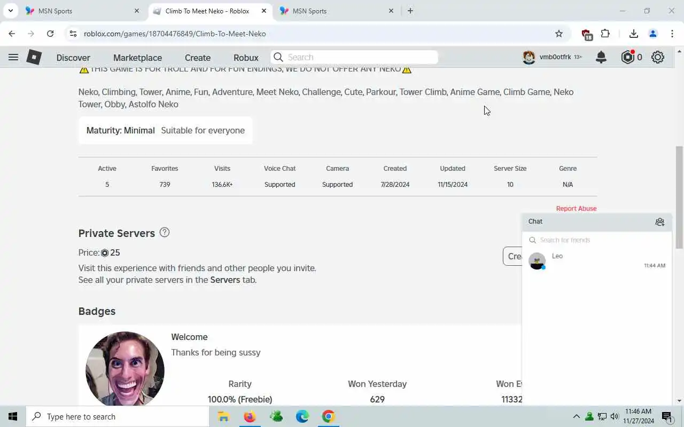Focus the Roblox Search field

(x=354, y=57)
